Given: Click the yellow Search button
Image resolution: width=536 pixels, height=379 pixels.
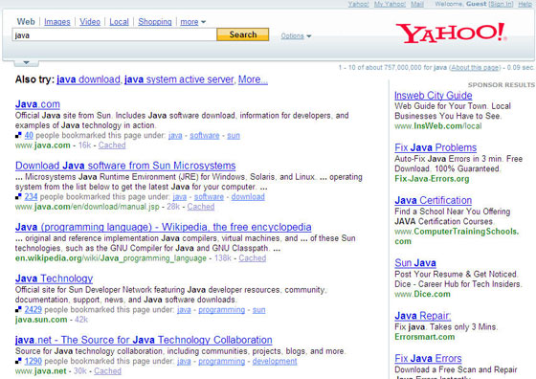Looking at the screenshot, I should [x=243, y=34].
